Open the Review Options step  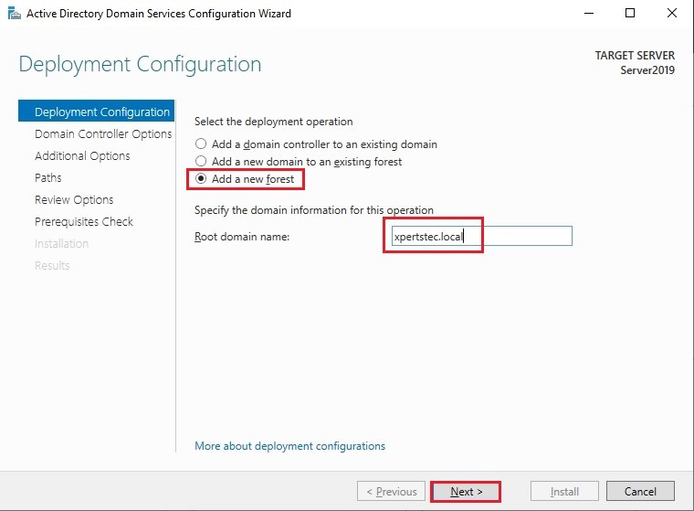tap(74, 200)
